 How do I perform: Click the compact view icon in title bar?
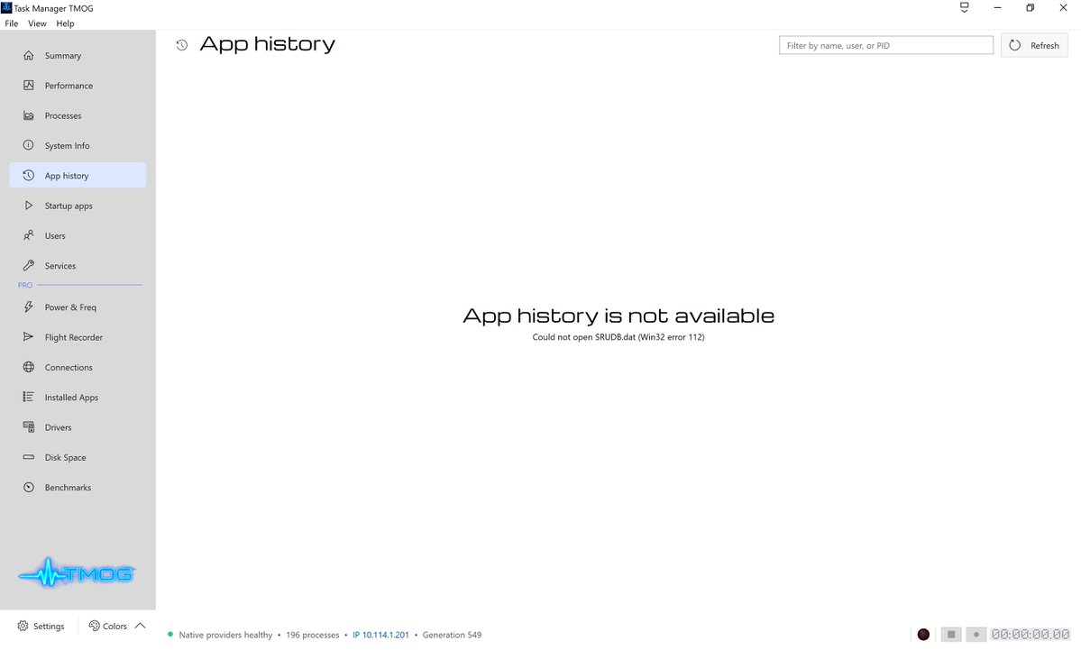tap(965, 7)
